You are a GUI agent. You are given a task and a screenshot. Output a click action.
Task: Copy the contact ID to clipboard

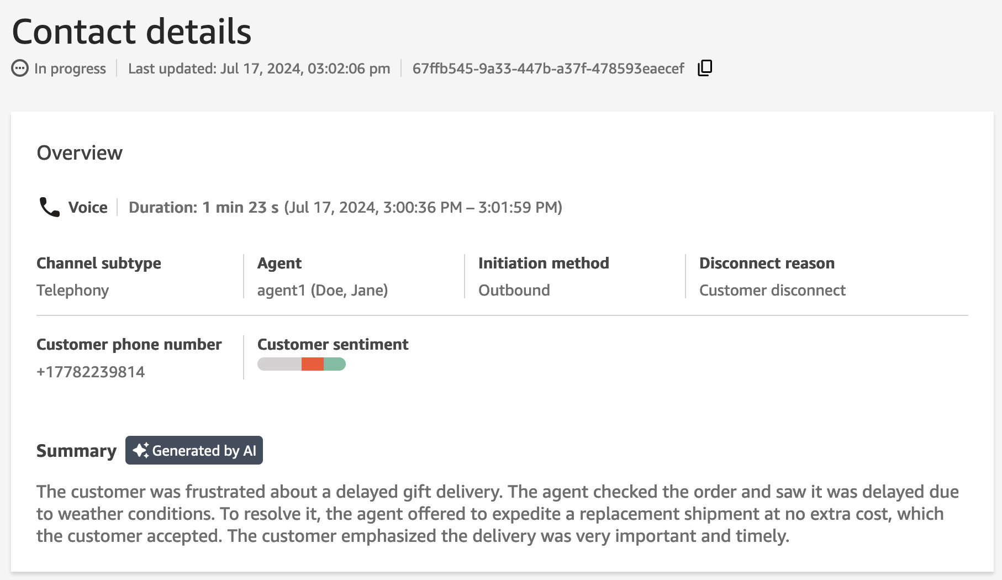click(705, 68)
